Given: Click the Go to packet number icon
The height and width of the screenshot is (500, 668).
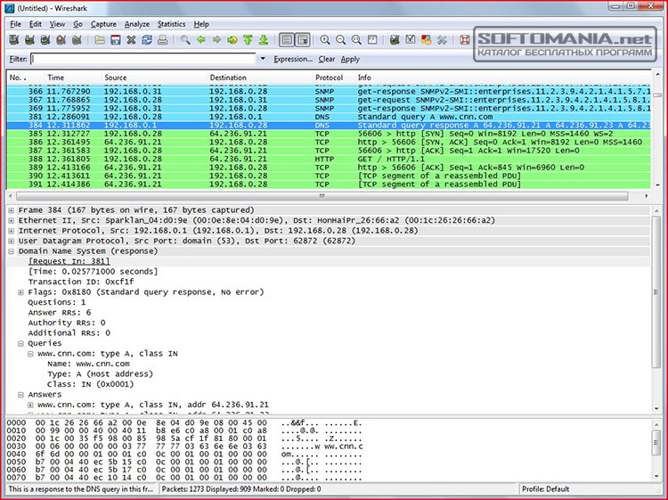Looking at the screenshot, I should tap(232, 40).
